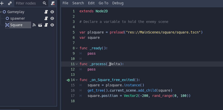Viewport: 223px width, 110px height.
Task: Click 'get_tree' on line 16
Action: (96, 90)
